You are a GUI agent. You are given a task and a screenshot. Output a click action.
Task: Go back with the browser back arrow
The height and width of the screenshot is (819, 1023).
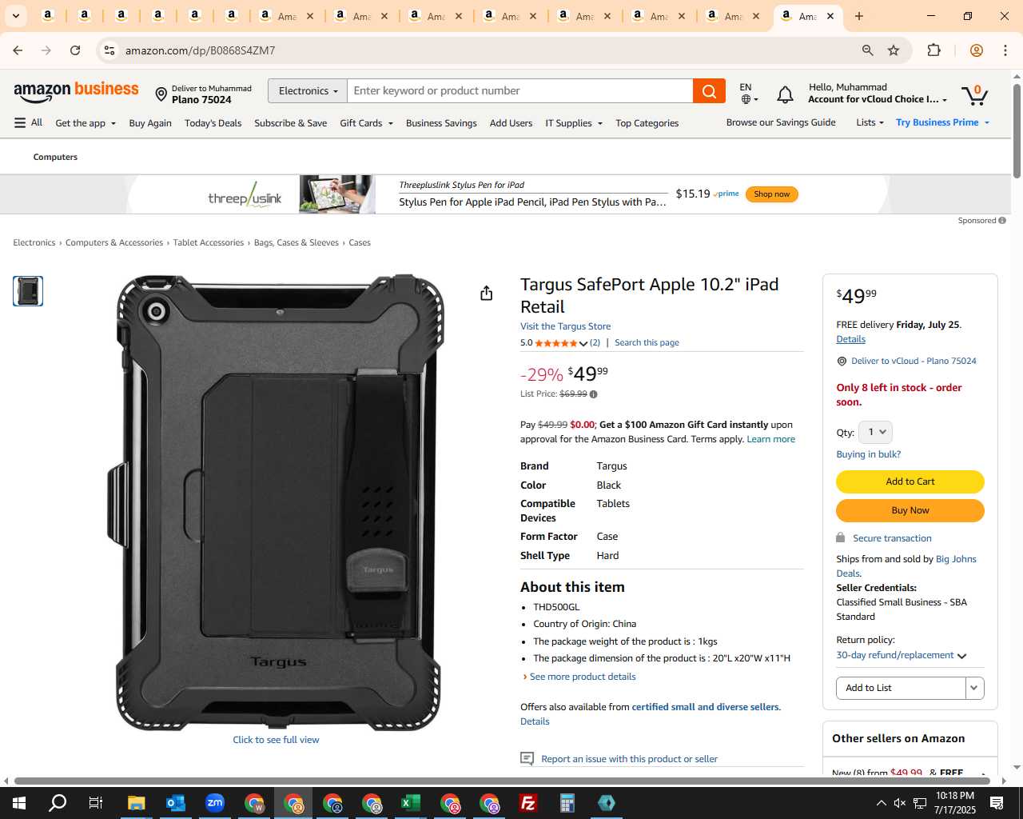pyautogui.click(x=18, y=50)
